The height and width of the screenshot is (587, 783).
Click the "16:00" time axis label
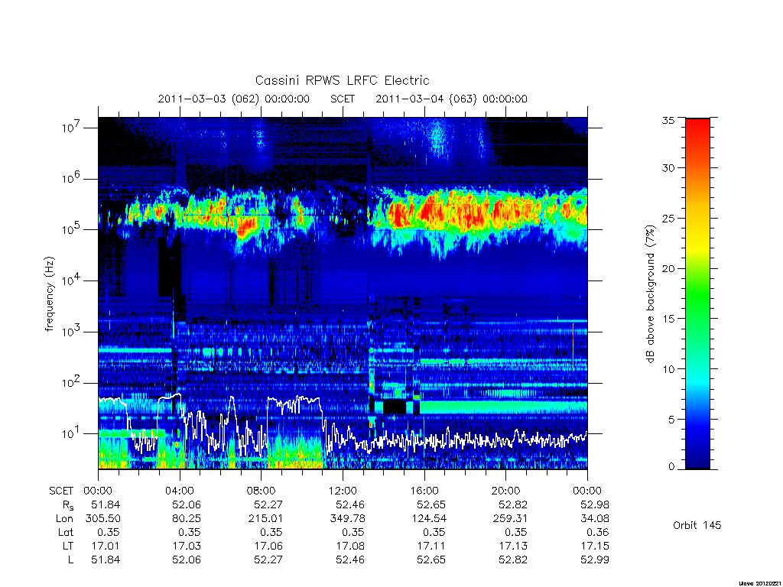click(424, 491)
